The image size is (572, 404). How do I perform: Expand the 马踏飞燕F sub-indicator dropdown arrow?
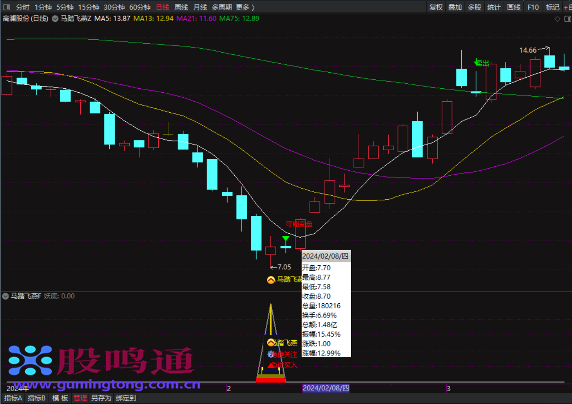click(x=5, y=296)
